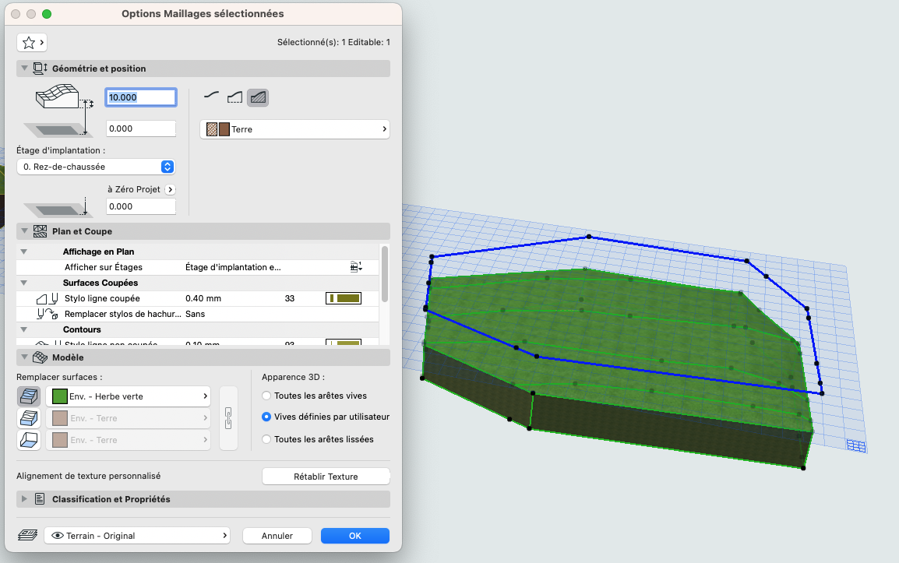Select Toutes les arêtes vives option
This screenshot has width=899, height=563.
pos(266,396)
